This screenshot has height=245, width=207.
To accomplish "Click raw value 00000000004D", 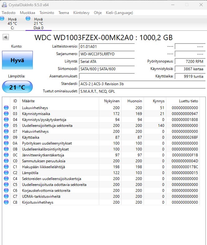I will [x=185, y=161].
